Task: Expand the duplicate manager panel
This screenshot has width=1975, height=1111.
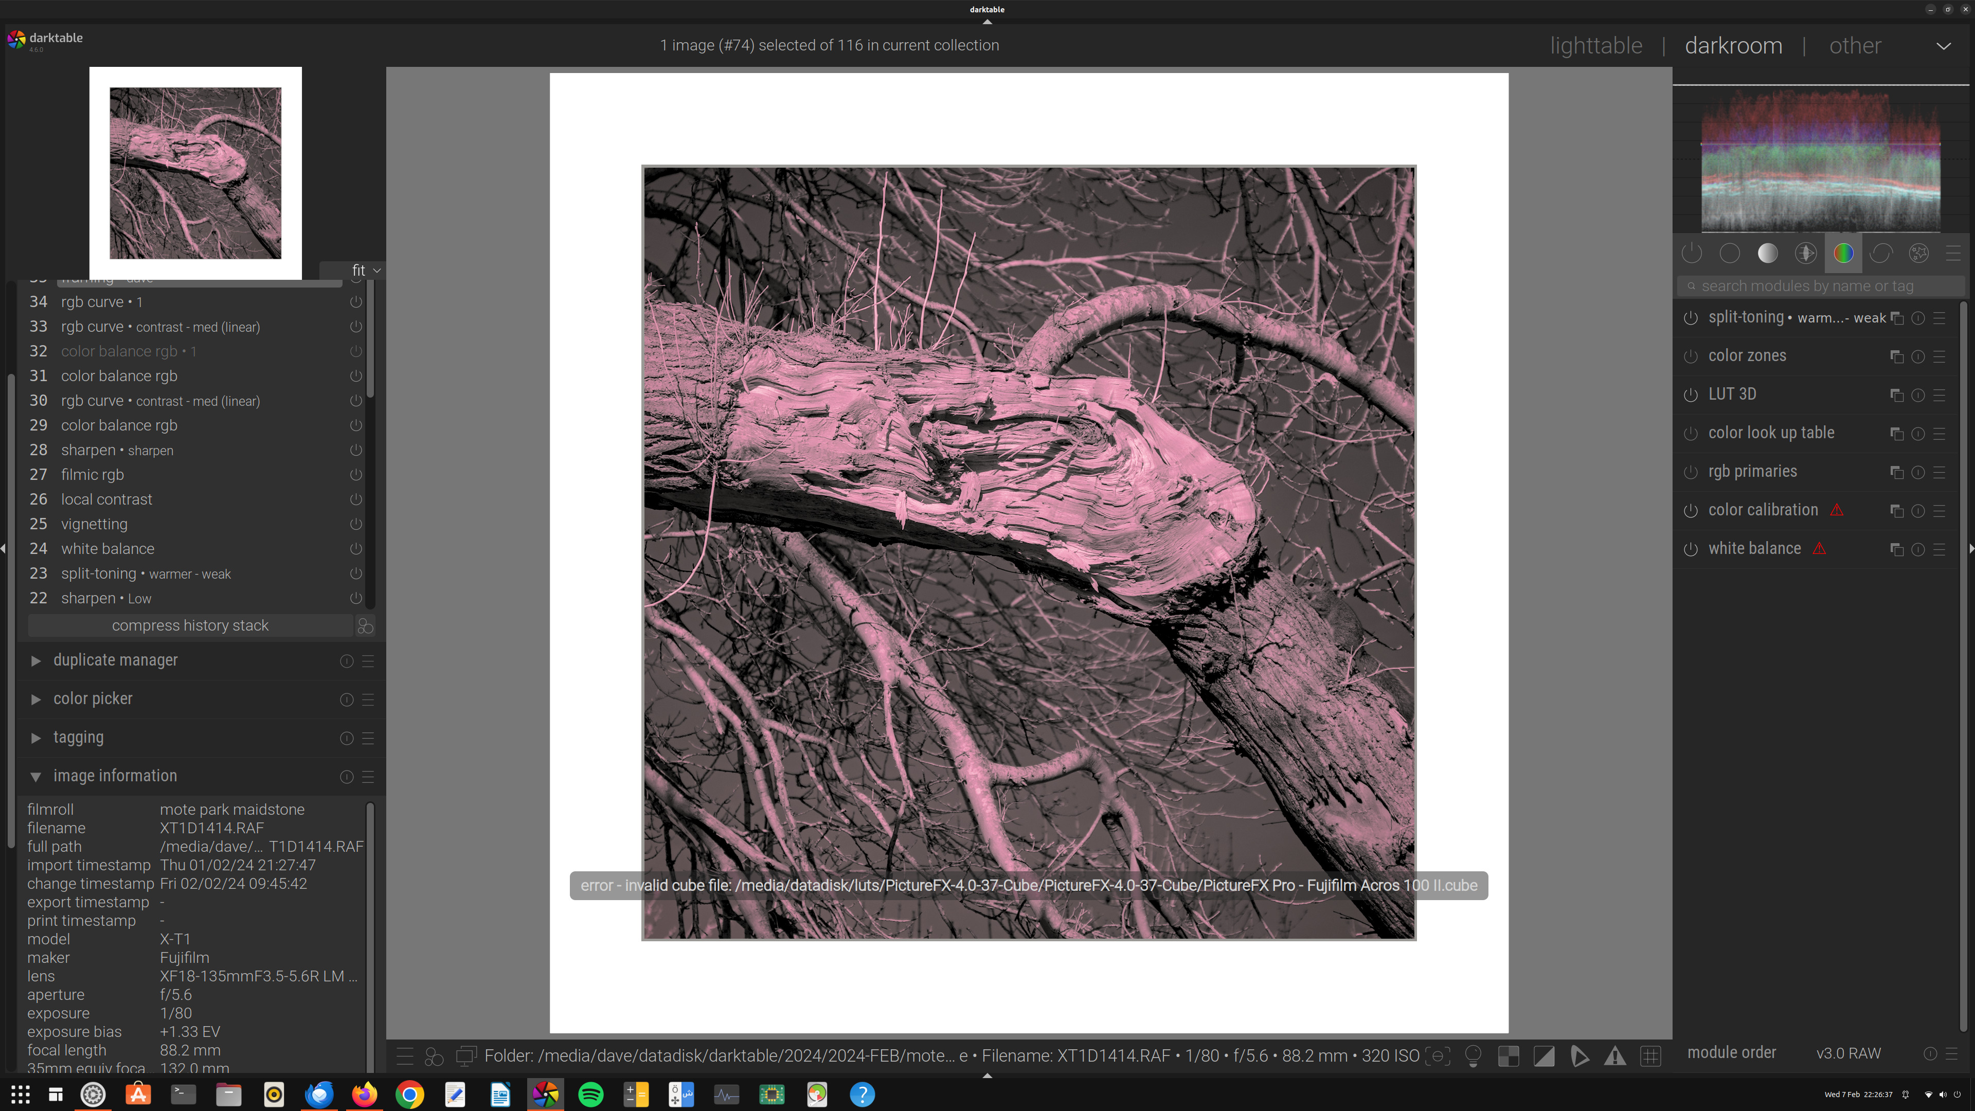Action: (115, 660)
